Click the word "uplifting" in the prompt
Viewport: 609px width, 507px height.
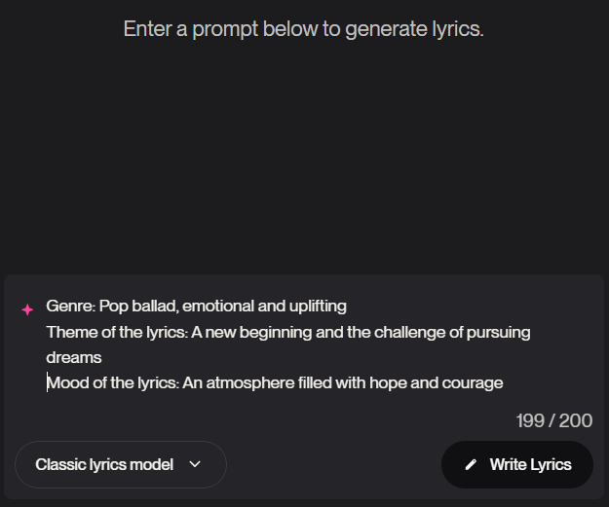(314, 307)
